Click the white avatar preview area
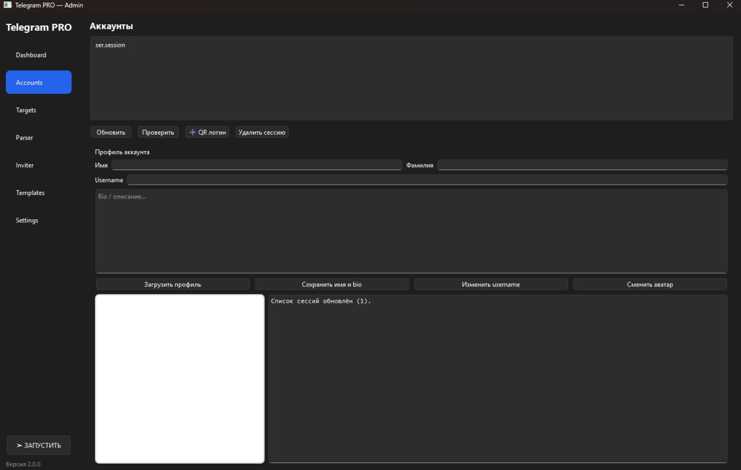Image resolution: width=741 pixels, height=470 pixels. click(x=179, y=379)
